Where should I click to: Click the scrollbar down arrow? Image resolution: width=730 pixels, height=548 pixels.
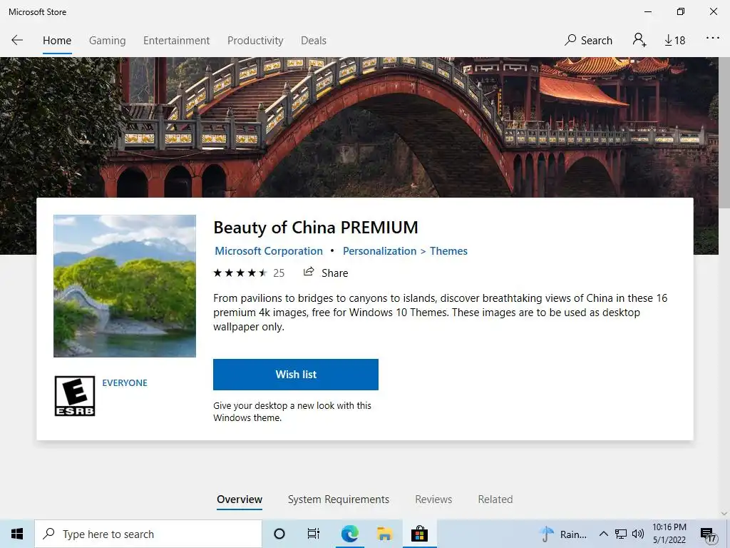[x=724, y=514]
